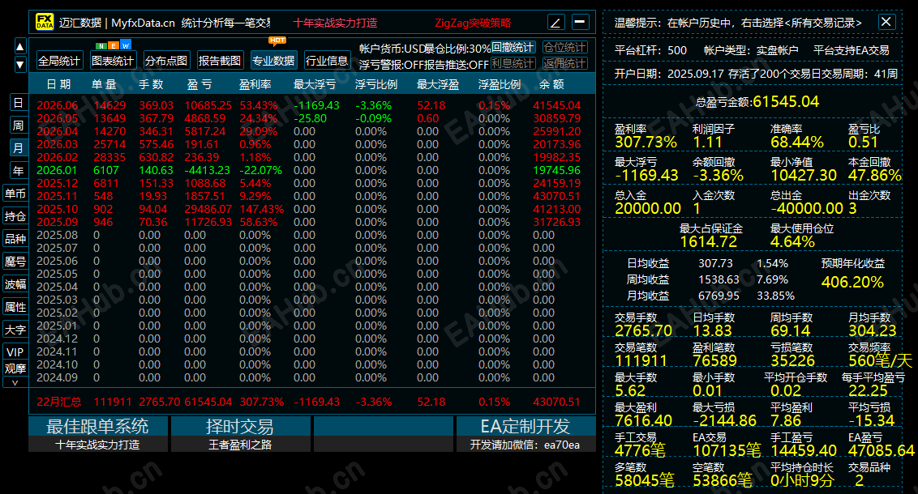Click the 预期年化收益 value 406.20%
Screen dimensions: 918x494
852,282
